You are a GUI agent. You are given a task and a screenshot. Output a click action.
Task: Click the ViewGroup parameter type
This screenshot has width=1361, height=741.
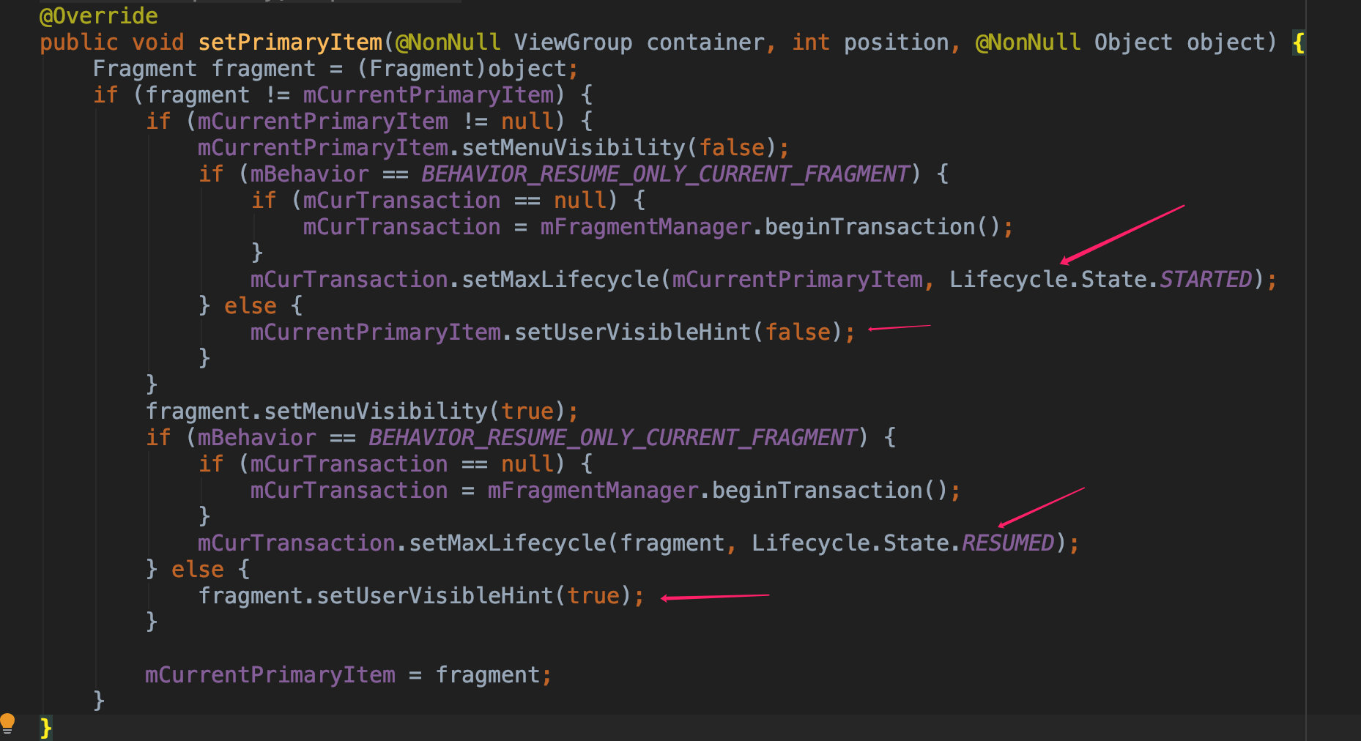click(x=573, y=42)
